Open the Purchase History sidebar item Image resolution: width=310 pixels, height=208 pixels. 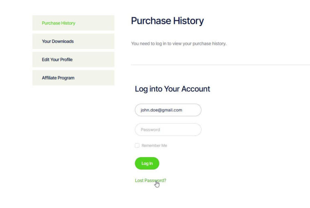tap(73, 23)
